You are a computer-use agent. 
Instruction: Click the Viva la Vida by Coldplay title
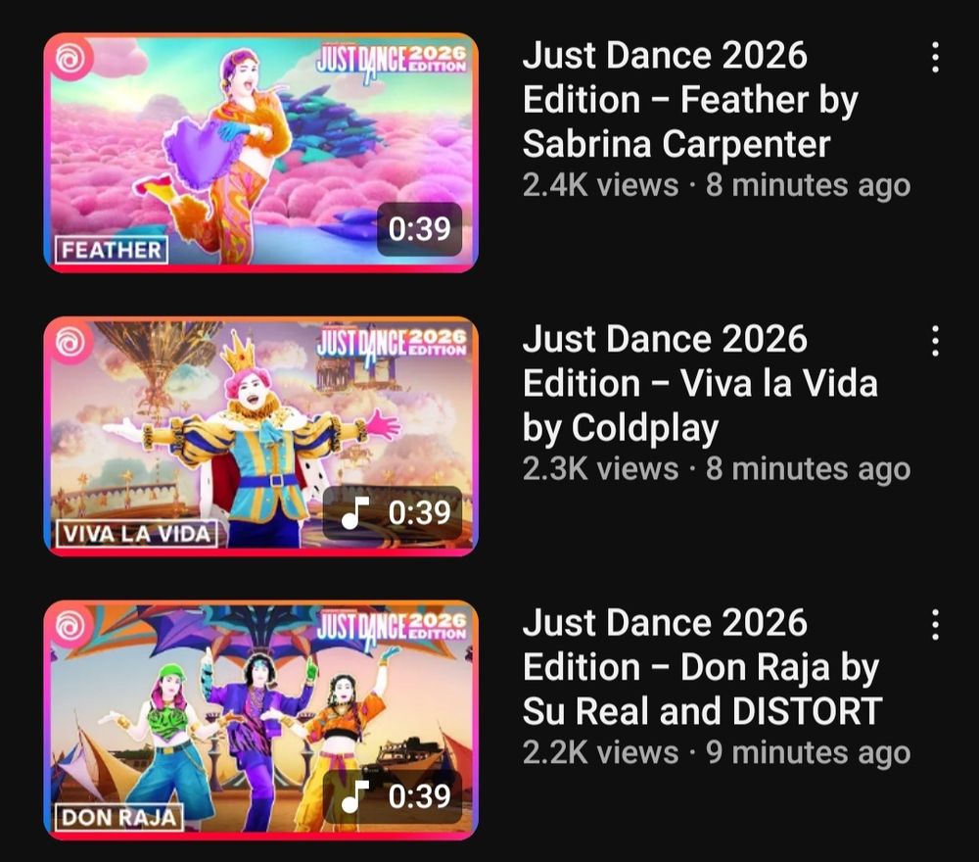click(700, 383)
